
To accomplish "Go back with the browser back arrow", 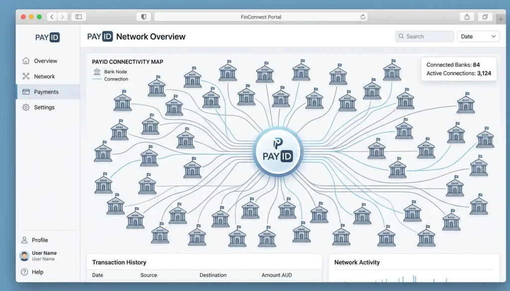I will (52, 17).
